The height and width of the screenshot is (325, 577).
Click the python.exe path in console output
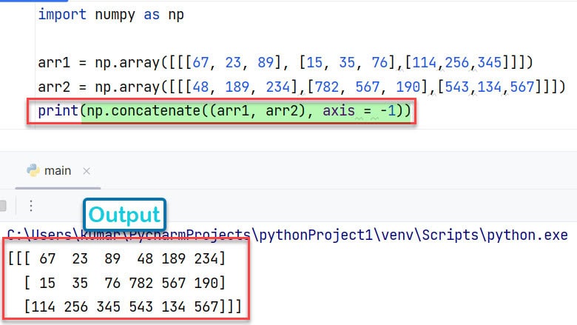point(287,235)
